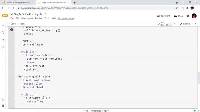Open command palette icon in sidebar
Screen dimensions: 200x112
coord(3,100)
